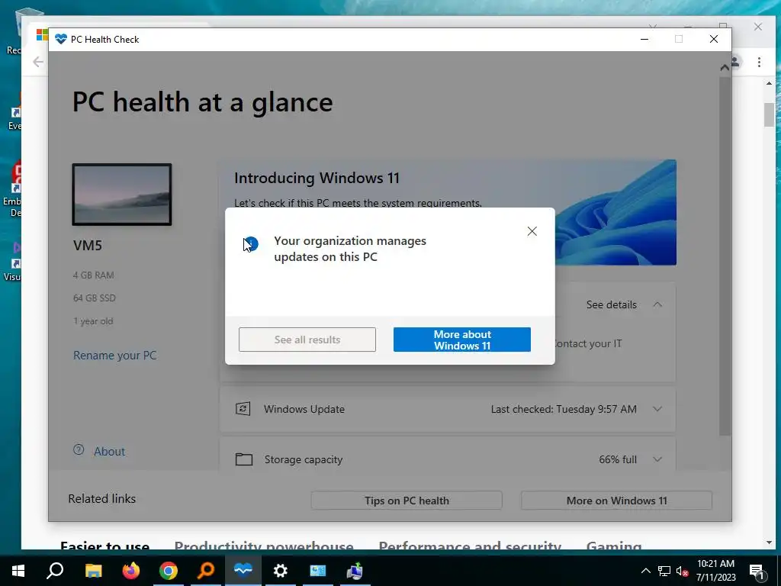The height and width of the screenshot is (586, 781).
Task: Expand the Windows Update row chevron
Action: point(657,409)
